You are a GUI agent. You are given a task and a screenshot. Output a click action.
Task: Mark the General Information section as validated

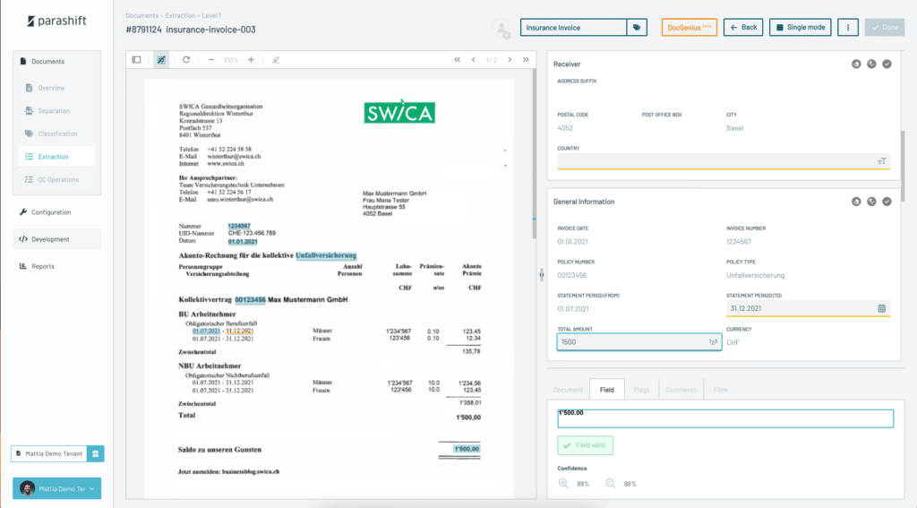887,202
